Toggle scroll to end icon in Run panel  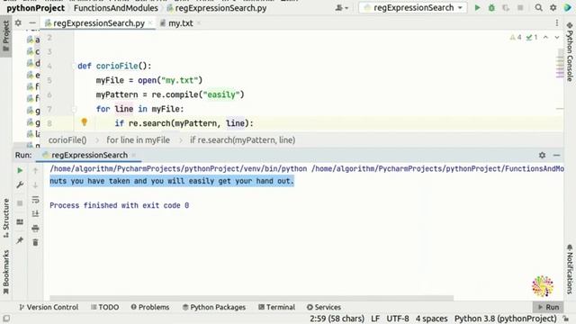35,214
